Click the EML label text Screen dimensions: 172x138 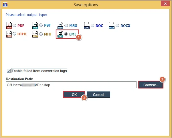(73, 34)
